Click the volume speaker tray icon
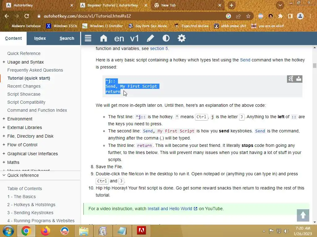Image resolution: width=317 pixels, height=237 pixels. 286,231
